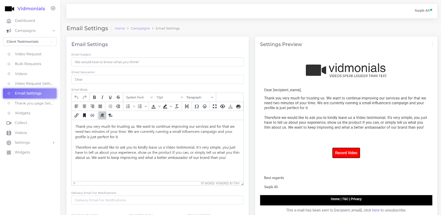Image resolution: width=441 pixels, height=215 pixels.
Task: Click the Email Salutation field containing Dear
Action: coord(157,80)
